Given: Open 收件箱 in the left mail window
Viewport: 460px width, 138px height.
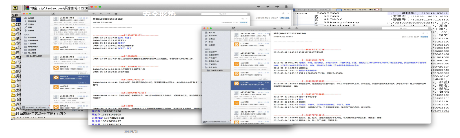Looking at the screenshot, I should point(31,18).
